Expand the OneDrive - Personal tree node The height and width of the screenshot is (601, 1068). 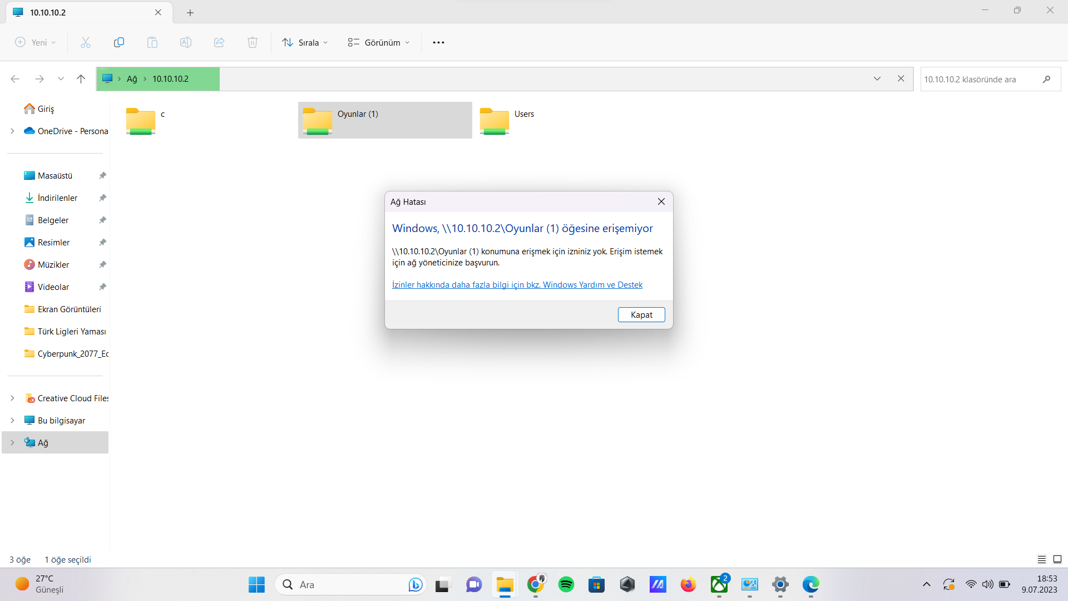pos(12,131)
